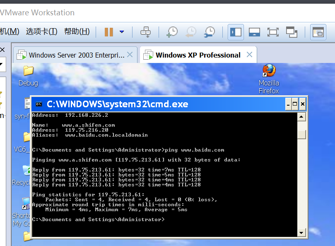
Task: Select the VC6 folder on desktop
Action: click(x=22, y=142)
